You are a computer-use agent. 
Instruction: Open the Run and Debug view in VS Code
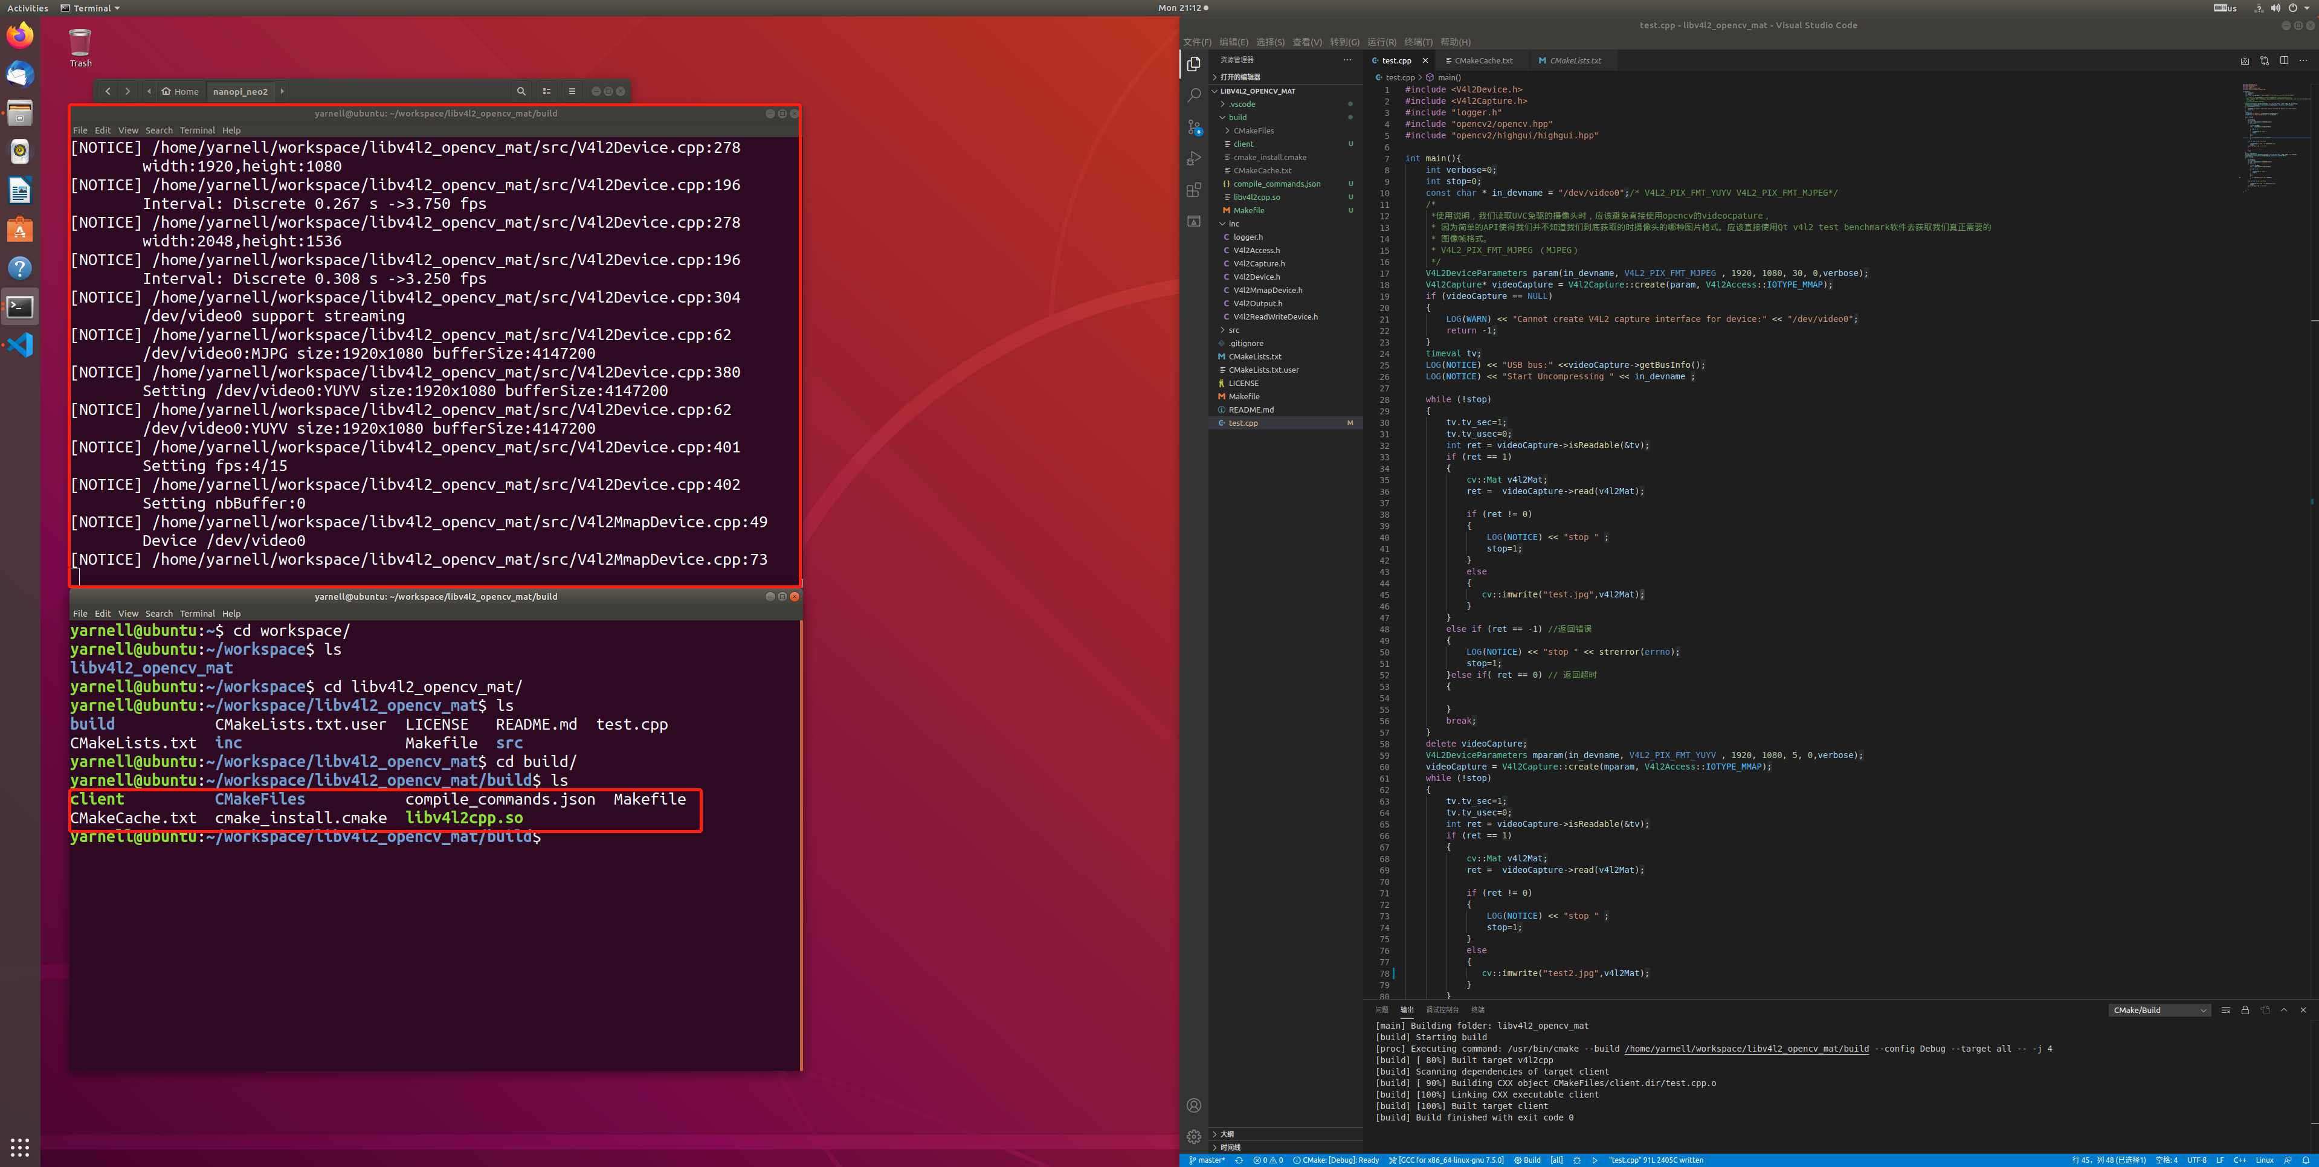[x=1194, y=158]
